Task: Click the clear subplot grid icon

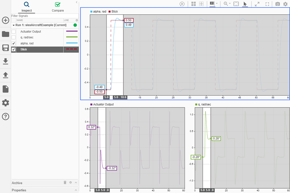Action: click(x=201, y=4)
